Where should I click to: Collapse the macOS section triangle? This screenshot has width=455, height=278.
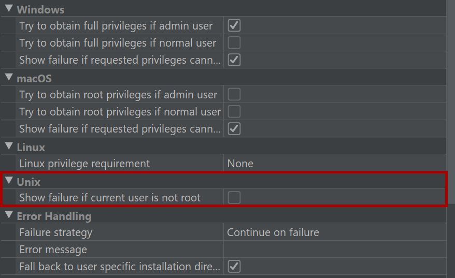tap(9, 78)
